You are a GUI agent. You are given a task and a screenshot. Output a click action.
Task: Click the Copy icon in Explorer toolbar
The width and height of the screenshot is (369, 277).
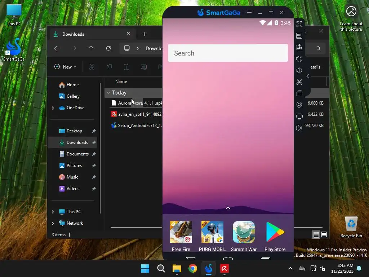(109, 67)
